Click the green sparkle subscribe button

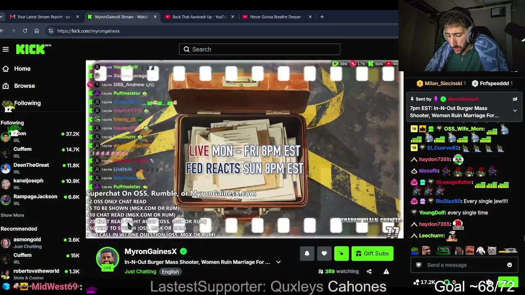[x=341, y=254]
